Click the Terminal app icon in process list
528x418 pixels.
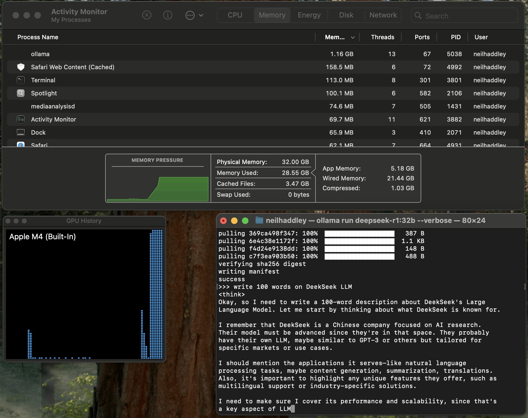click(21, 80)
